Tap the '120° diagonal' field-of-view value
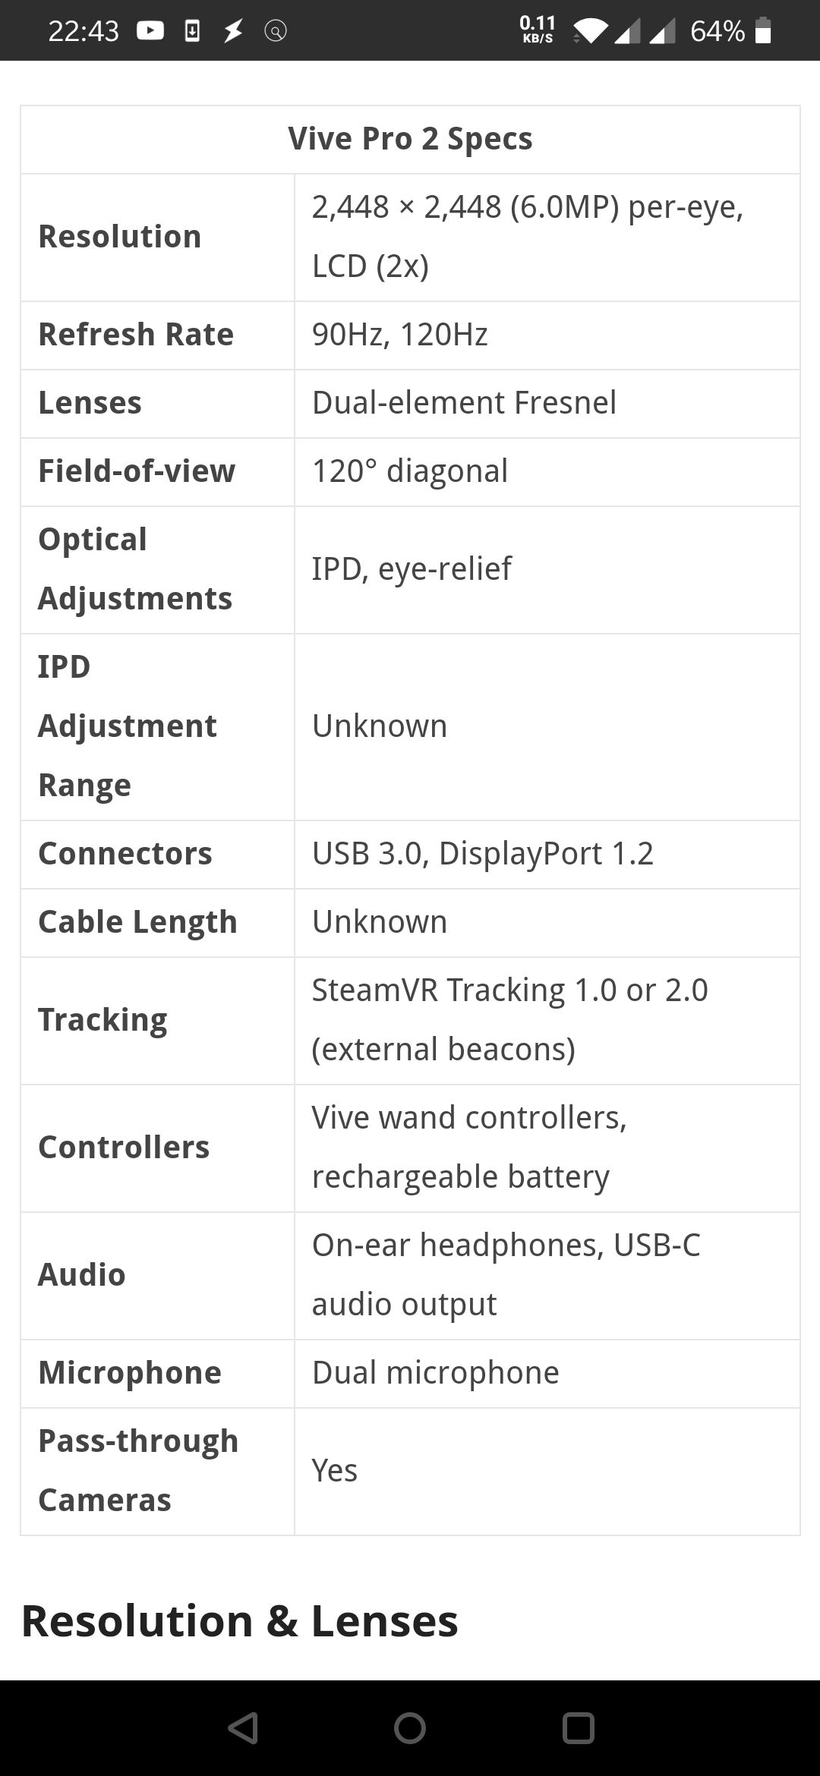 [410, 471]
